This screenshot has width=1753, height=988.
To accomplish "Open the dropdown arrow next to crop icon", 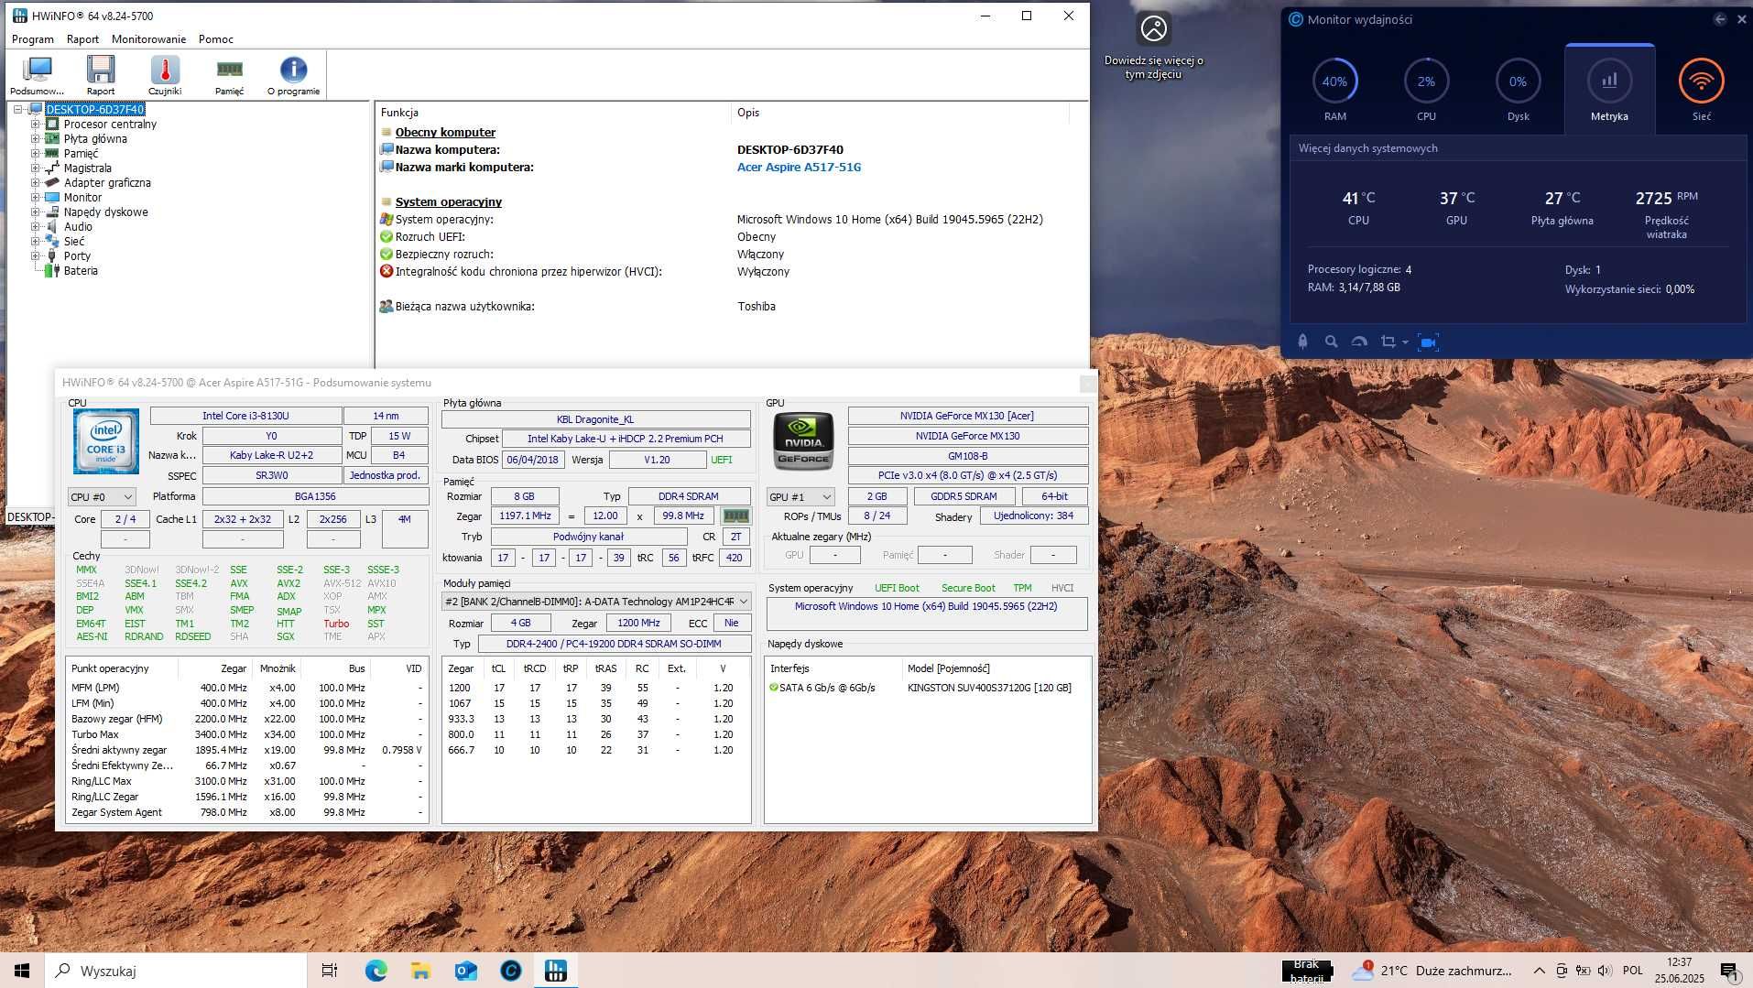I will tap(1405, 342).
